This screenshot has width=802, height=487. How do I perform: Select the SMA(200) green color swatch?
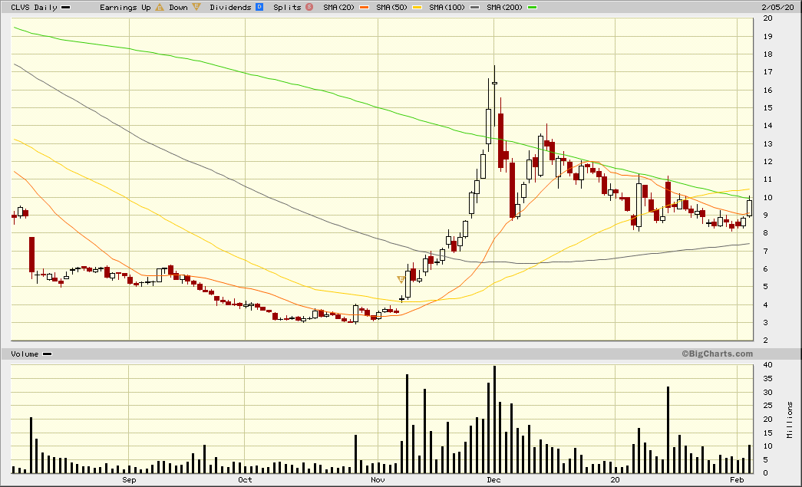point(532,7)
